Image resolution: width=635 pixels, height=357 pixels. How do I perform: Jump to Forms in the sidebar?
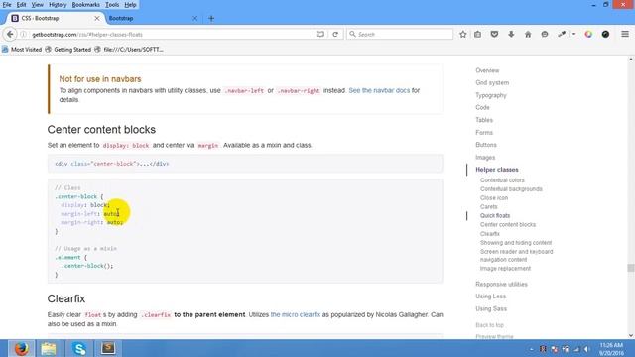[484, 132]
